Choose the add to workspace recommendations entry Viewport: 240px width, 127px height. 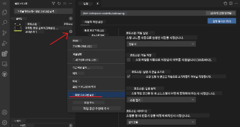[x=96, y=108]
